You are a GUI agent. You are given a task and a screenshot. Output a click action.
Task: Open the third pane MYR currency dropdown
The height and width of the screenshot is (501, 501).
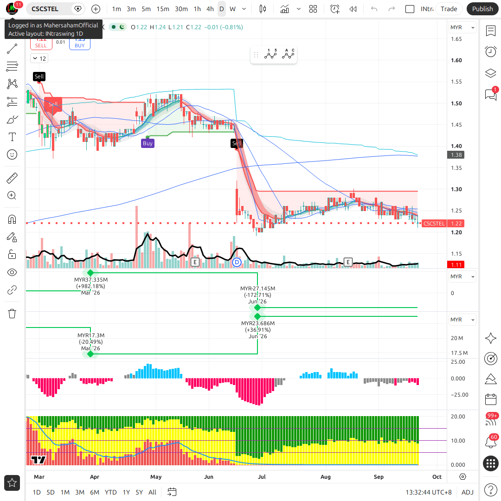[x=462, y=320]
